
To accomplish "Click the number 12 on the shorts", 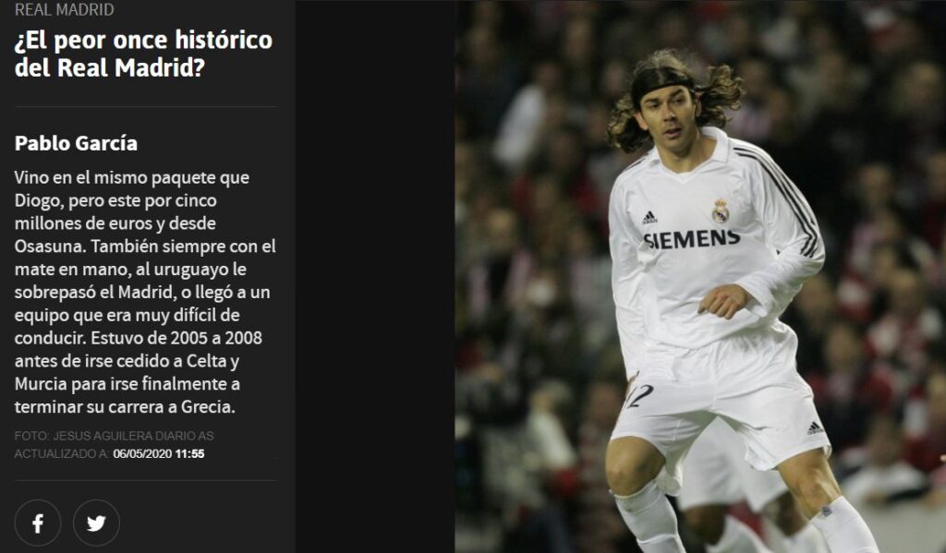I will point(640,396).
